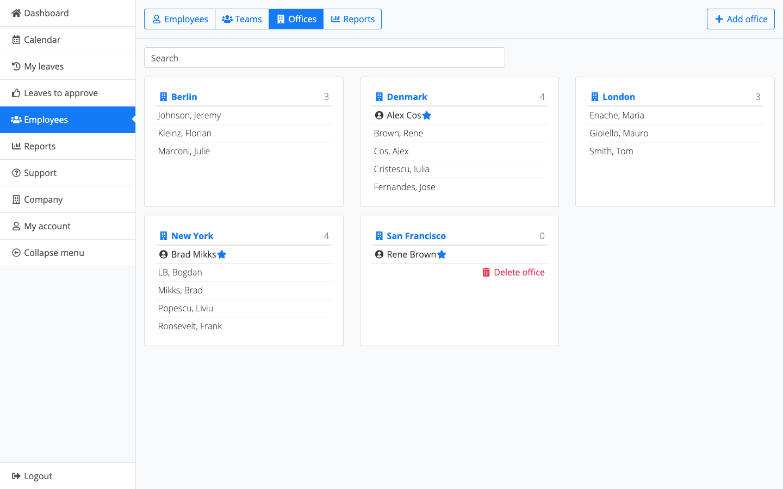The width and height of the screenshot is (783, 489).
Task: Click the My leaves history icon
Action: click(x=16, y=66)
